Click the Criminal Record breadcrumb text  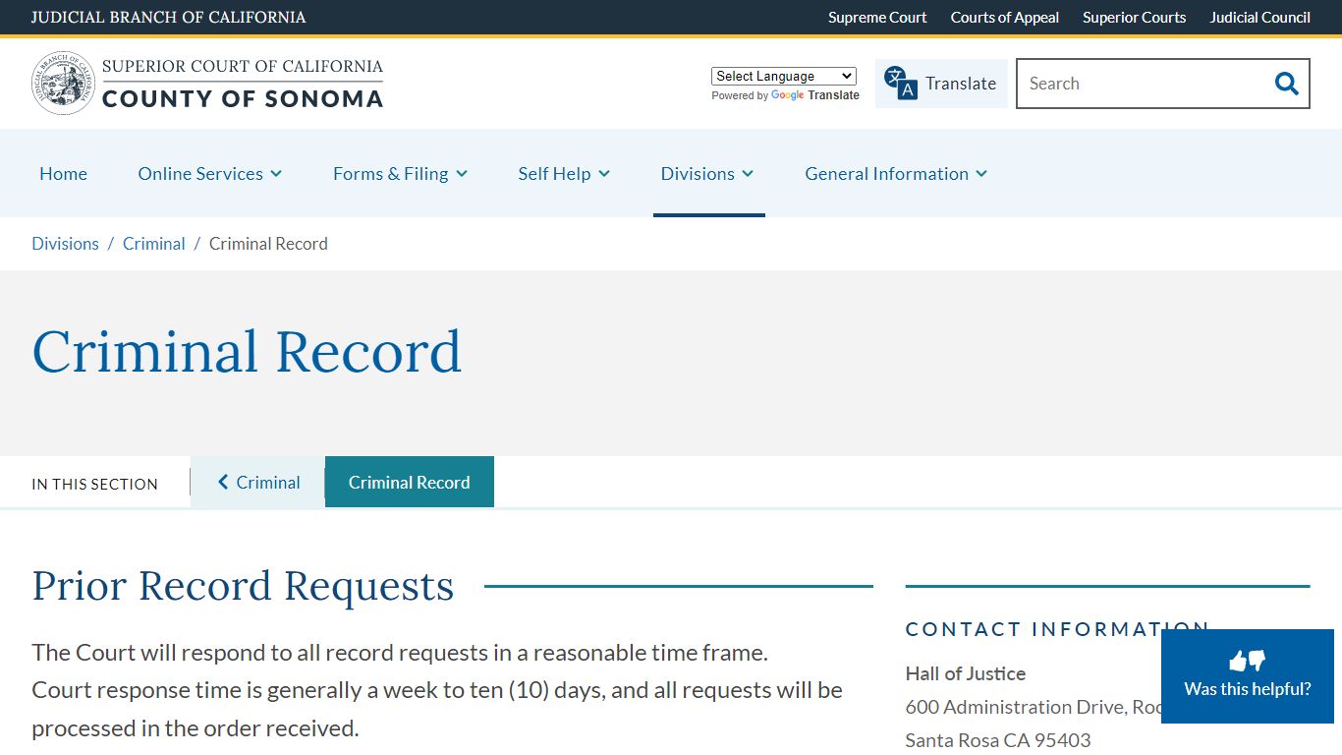[268, 244]
